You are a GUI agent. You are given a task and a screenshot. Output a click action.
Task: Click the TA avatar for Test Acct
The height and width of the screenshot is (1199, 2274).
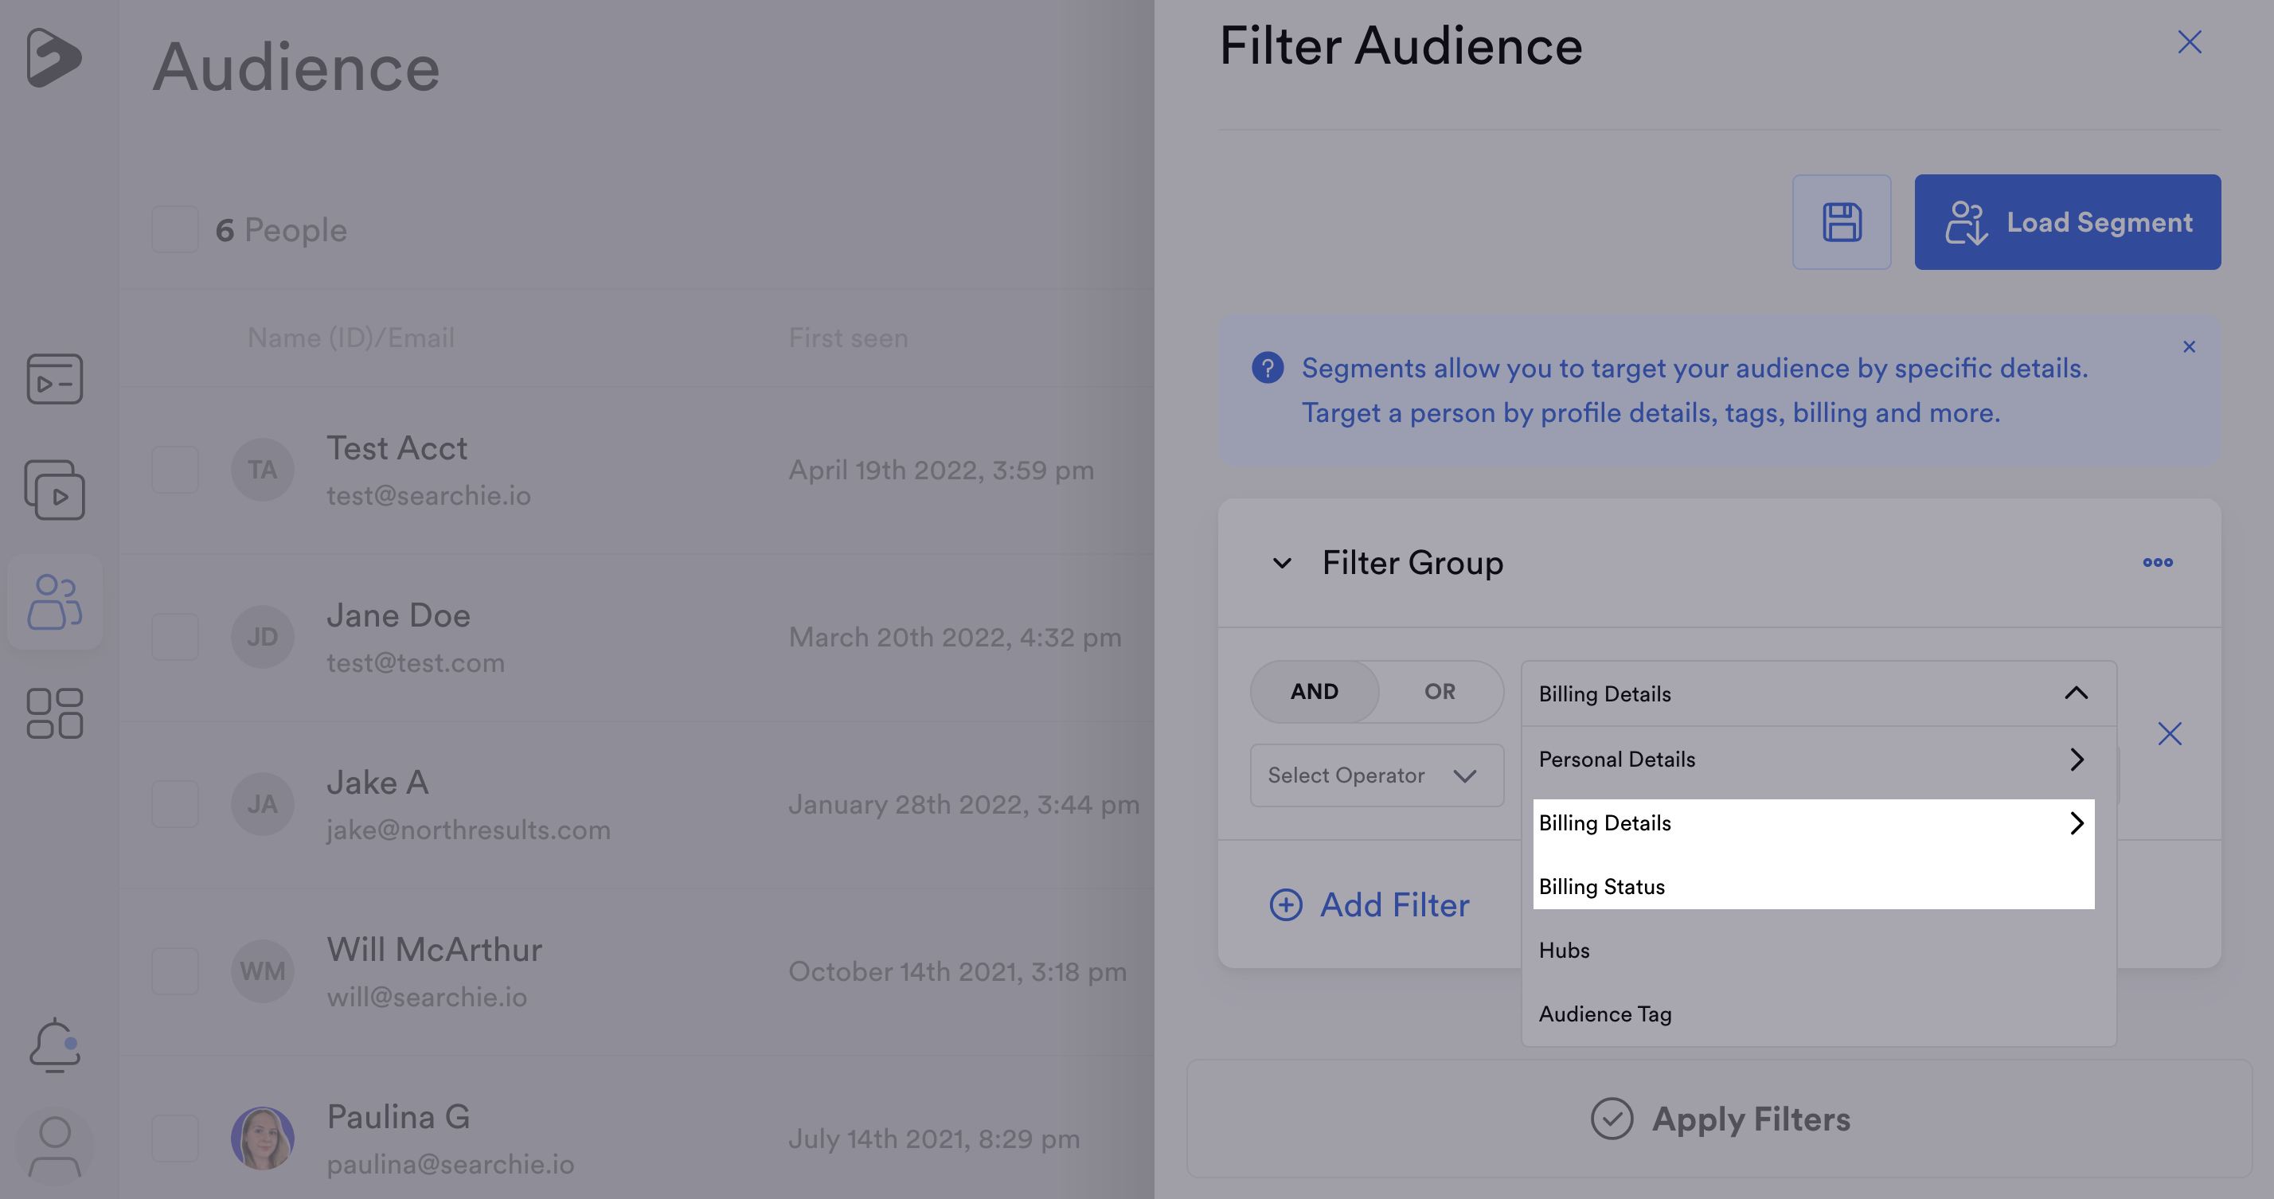click(x=262, y=470)
